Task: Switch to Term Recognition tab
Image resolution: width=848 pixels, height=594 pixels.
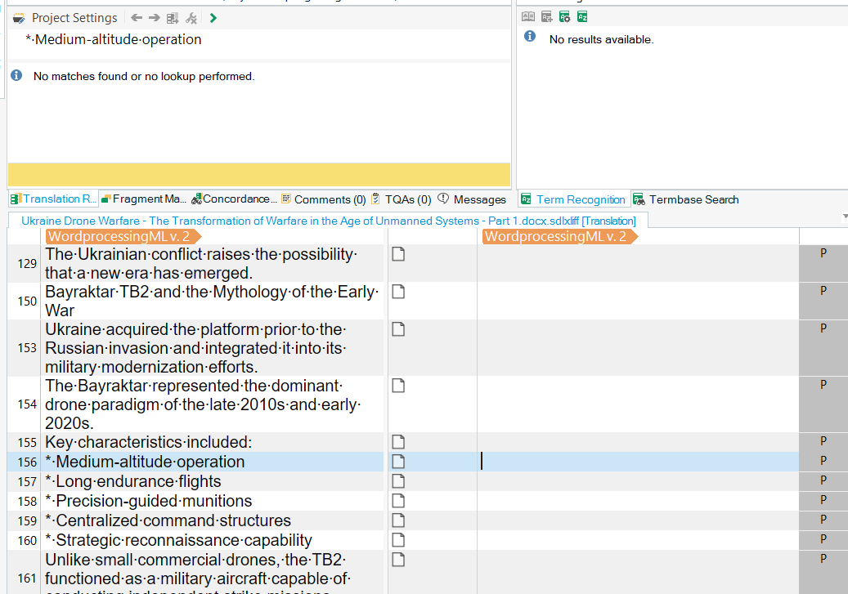Action: pyautogui.click(x=574, y=199)
